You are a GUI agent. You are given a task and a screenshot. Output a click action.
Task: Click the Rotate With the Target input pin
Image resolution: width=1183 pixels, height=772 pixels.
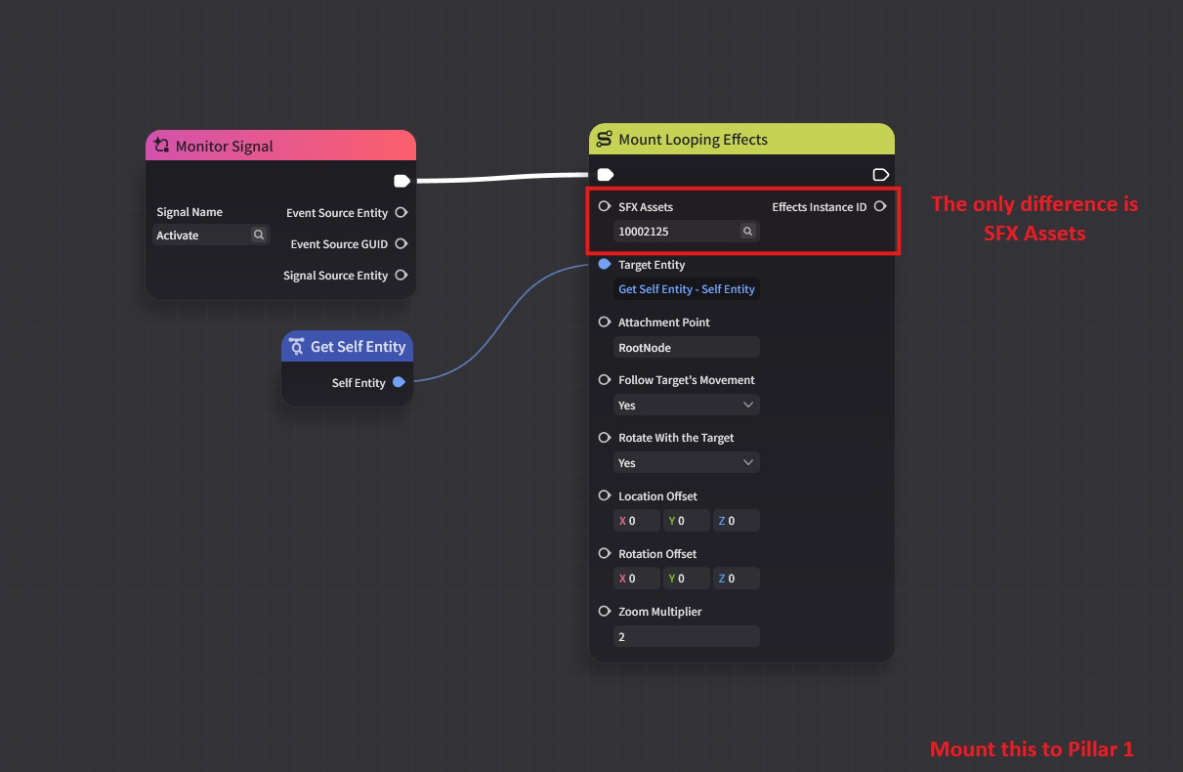[605, 438]
